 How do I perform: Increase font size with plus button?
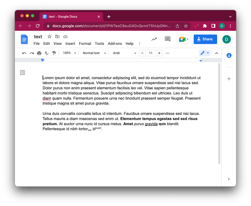159,53
